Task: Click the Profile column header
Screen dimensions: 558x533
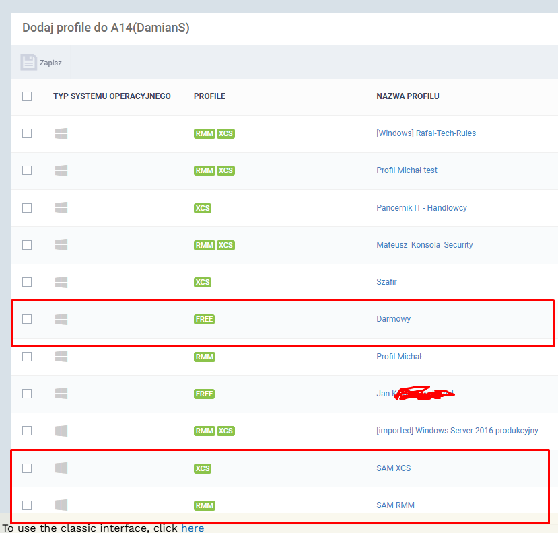Action: 209,96
